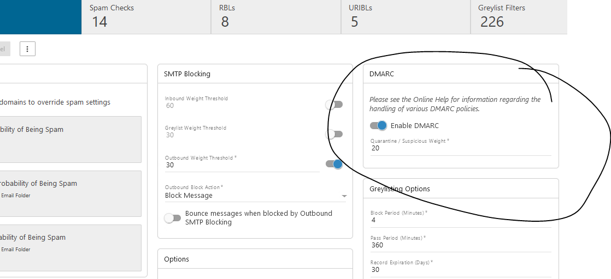Viewport: 611px width, 279px height.
Task: Edit the Quarantine / Suspicious Weight field
Action: tap(460, 148)
